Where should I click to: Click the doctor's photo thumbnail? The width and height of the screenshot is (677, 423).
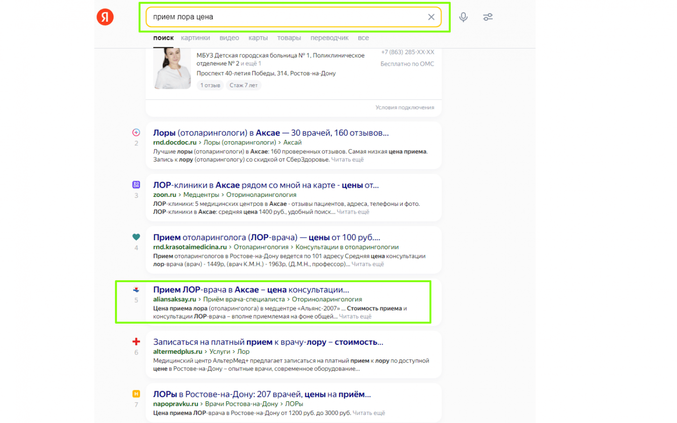[172, 69]
